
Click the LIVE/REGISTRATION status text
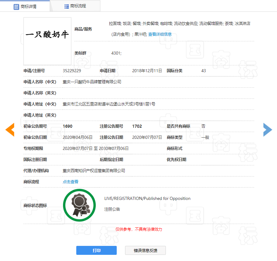(x=147, y=198)
